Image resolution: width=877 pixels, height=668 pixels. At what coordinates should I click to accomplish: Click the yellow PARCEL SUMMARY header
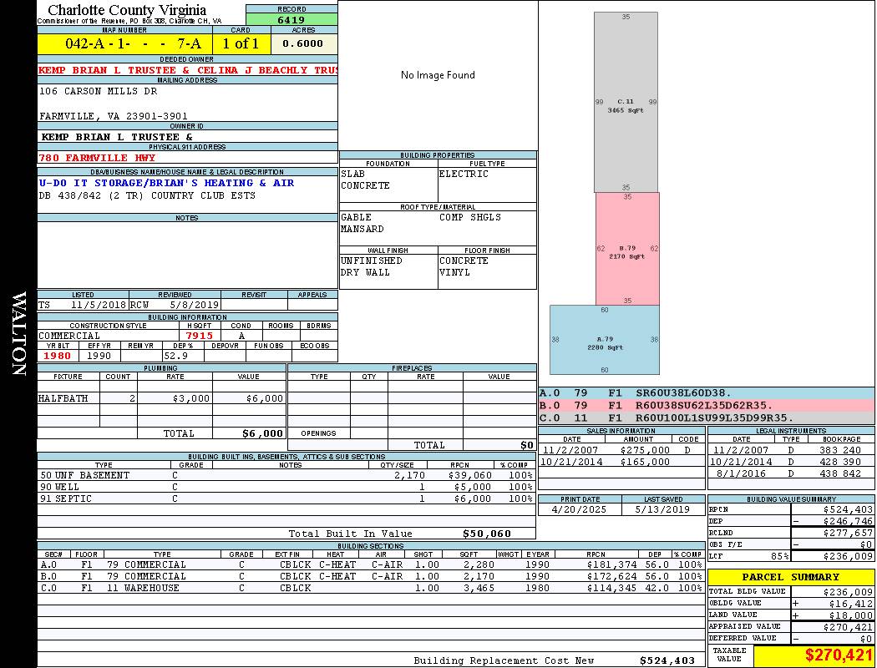tap(791, 577)
